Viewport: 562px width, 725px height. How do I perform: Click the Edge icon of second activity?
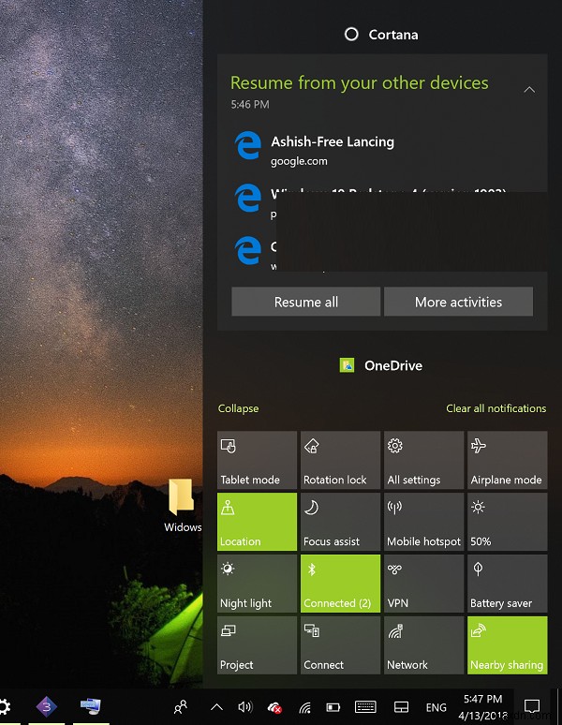[x=248, y=198]
